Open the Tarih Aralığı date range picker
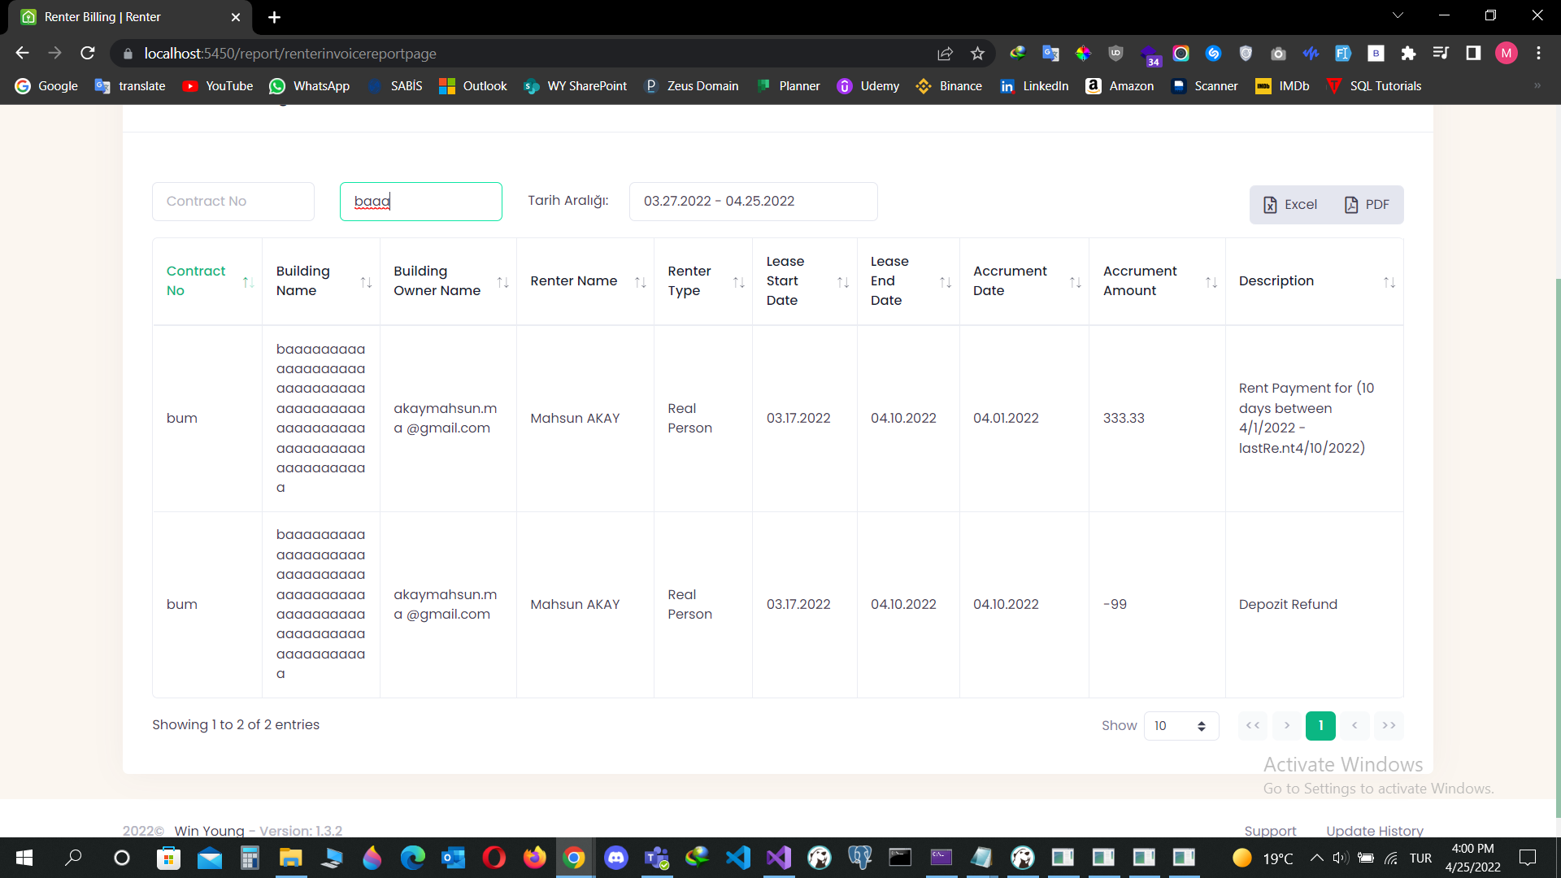Screen dimensions: 1561x878 point(753,202)
